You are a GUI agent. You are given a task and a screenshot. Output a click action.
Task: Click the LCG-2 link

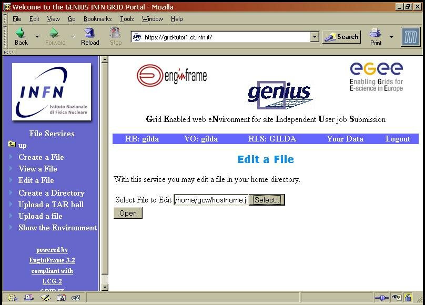coord(52,281)
